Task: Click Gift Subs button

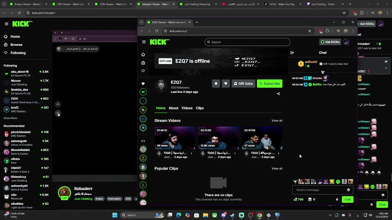Action: coord(243,84)
